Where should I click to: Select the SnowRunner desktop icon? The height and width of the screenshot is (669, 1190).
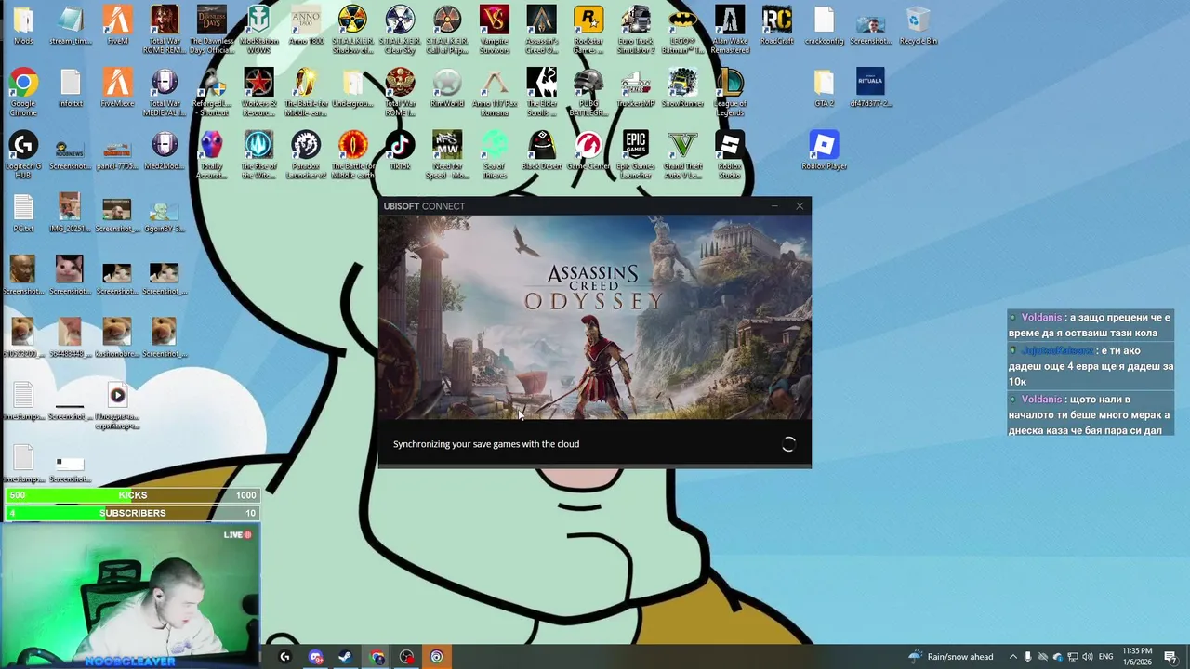pos(682,89)
